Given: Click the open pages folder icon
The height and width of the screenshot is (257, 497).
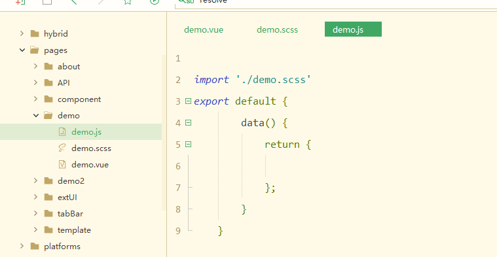Looking at the screenshot, I should [x=35, y=50].
